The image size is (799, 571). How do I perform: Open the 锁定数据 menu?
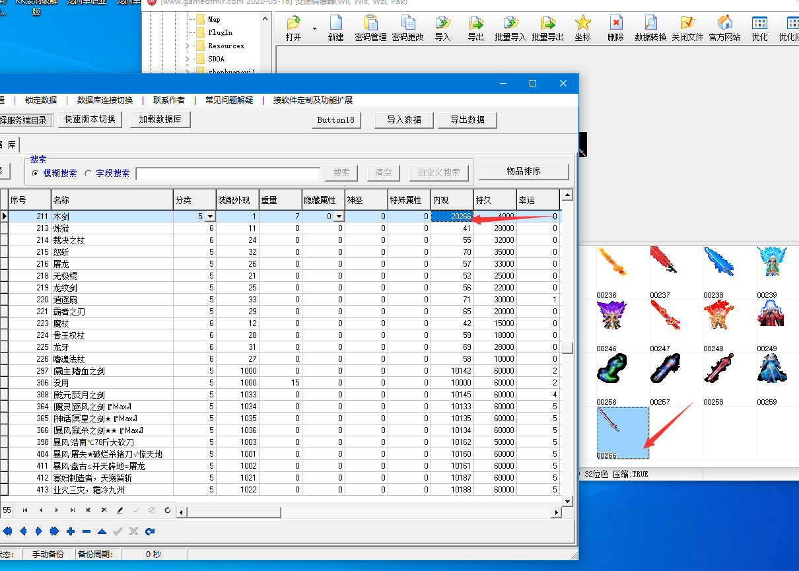41,100
